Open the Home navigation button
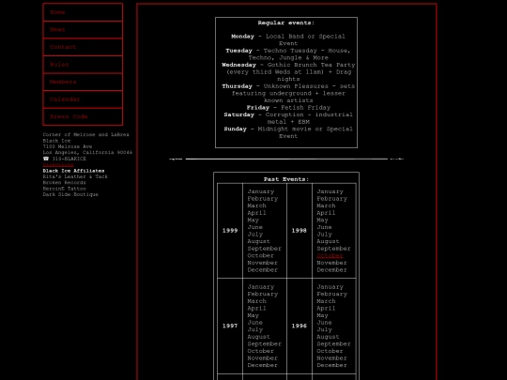Image resolution: width=507 pixels, height=380 pixels. click(83, 12)
